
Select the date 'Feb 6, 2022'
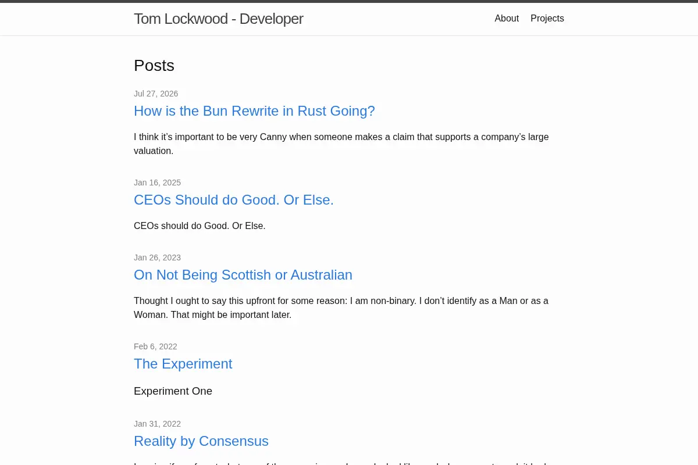(x=155, y=346)
